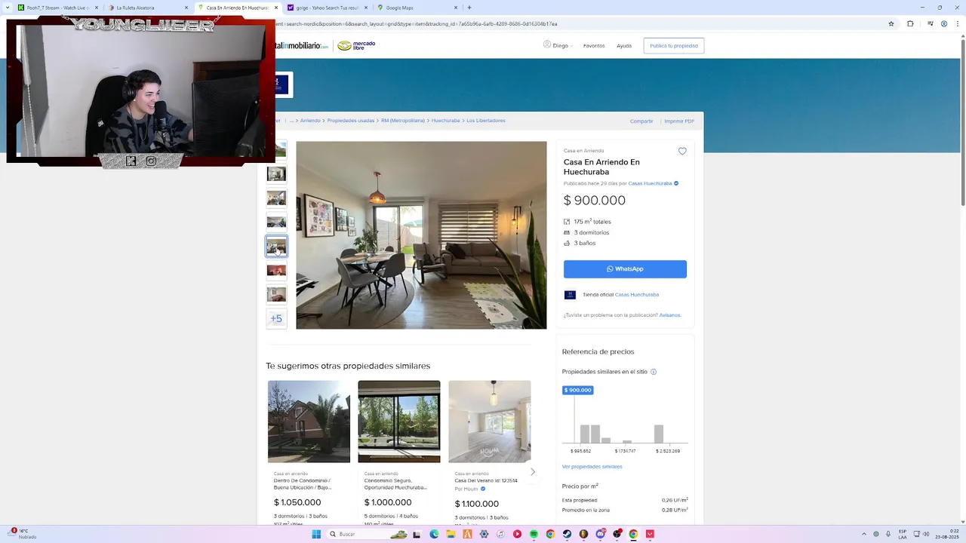Open the Casa Del Verano property photo
The width and height of the screenshot is (966, 543).
tap(490, 422)
